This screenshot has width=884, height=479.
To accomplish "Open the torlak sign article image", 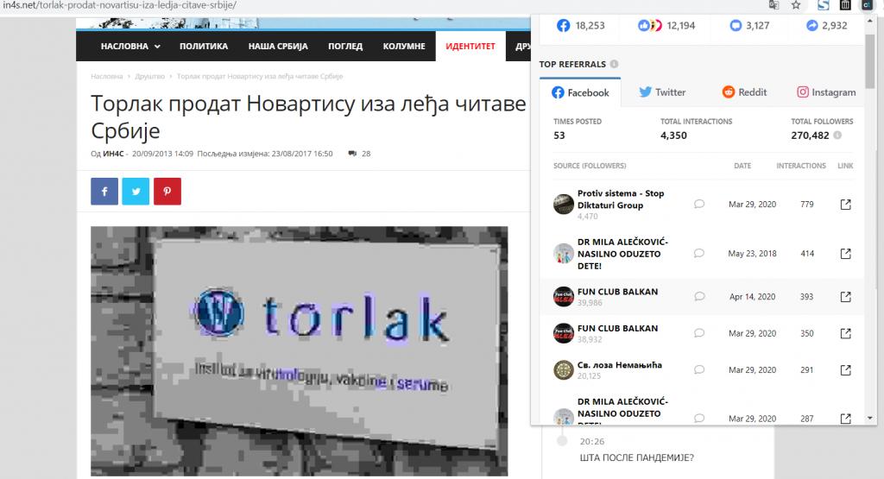I will click(300, 351).
